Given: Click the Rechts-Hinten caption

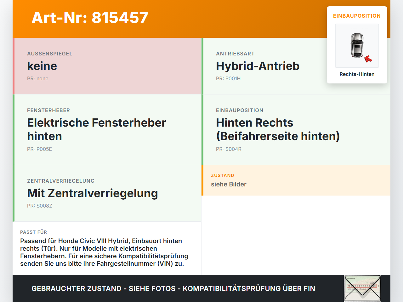Looking at the screenshot, I should tap(357, 74).
